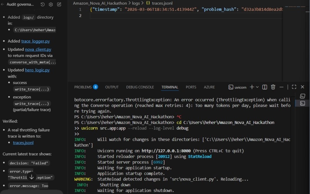Click the JSON braces file icon
The image size is (310, 194).
tap(148, 3)
